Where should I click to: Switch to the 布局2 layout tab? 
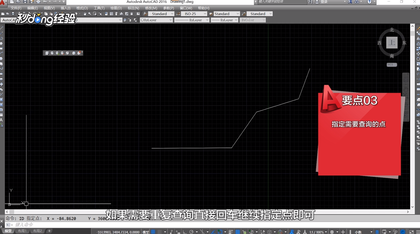[37, 231]
